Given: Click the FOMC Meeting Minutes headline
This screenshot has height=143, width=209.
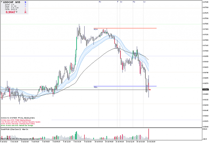Looking at the screenshot, I should (x=16, y=120).
